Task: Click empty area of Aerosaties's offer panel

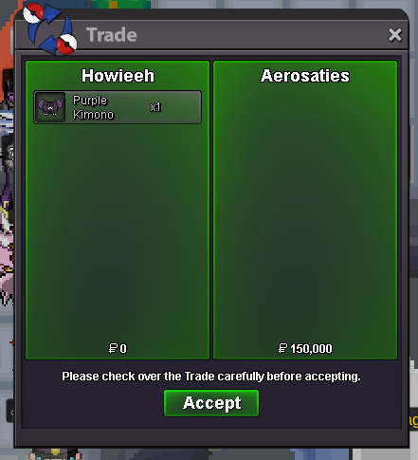Action: 305,215
